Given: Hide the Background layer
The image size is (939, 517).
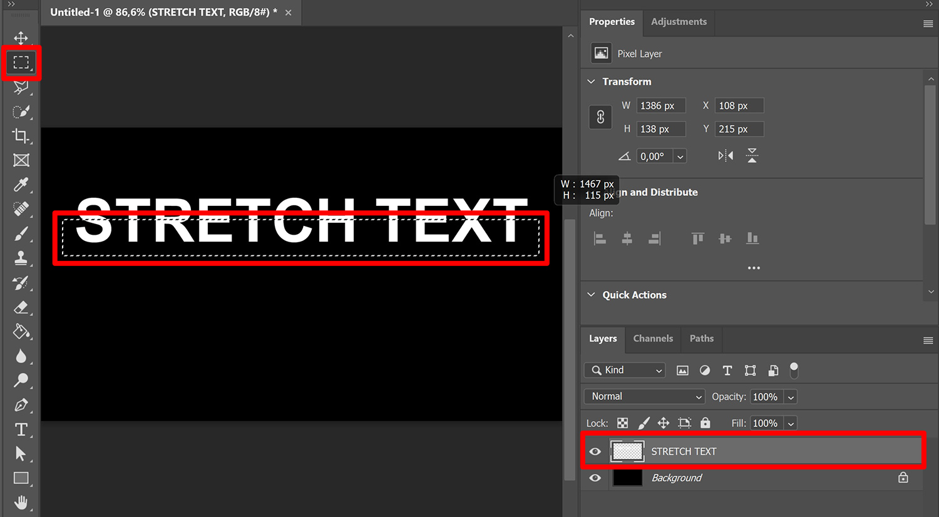Looking at the screenshot, I should pyautogui.click(x=595, y=478).
